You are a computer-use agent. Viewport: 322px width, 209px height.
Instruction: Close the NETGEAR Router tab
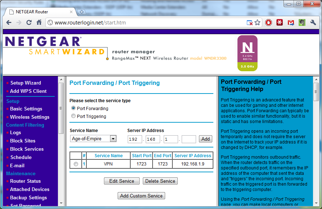pos(71,12)
